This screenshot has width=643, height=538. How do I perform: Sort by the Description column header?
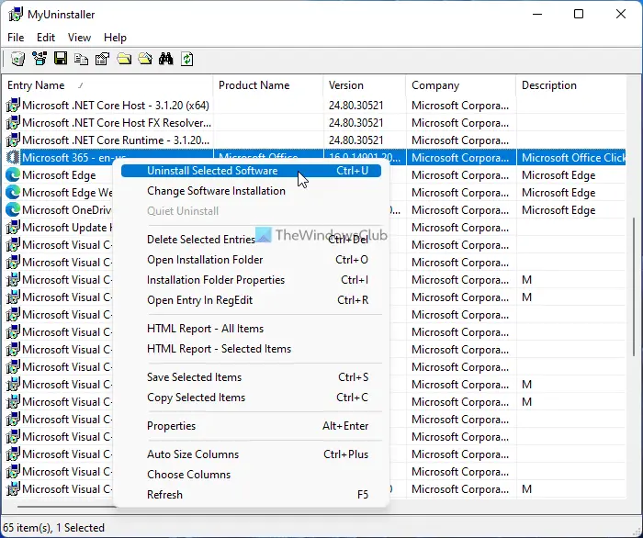tap(571, 85)
